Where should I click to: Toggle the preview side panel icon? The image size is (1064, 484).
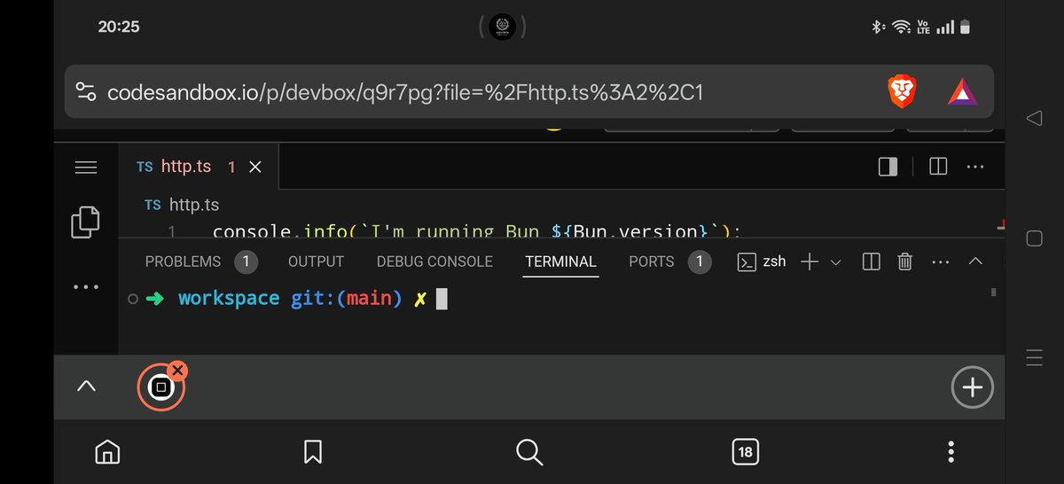pos(888,167)
